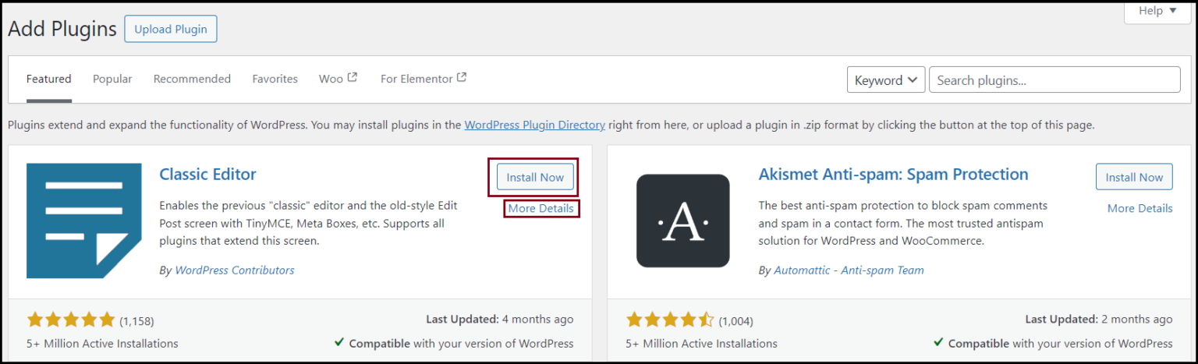Click the Search plugins input field
The height and width of the screenshot is (364, 1198).
pyautogui.click(x=1054, y=80)
